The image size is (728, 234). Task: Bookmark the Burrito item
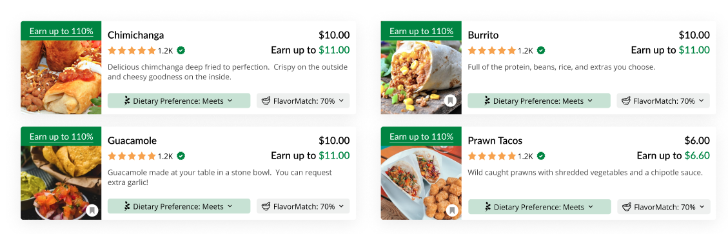point(450,101)
